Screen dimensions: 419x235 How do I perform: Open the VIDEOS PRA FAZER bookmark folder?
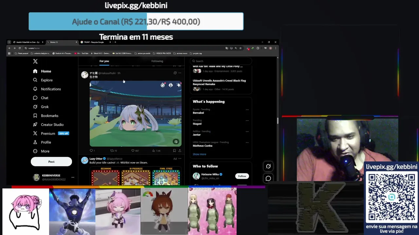point(162,53)
